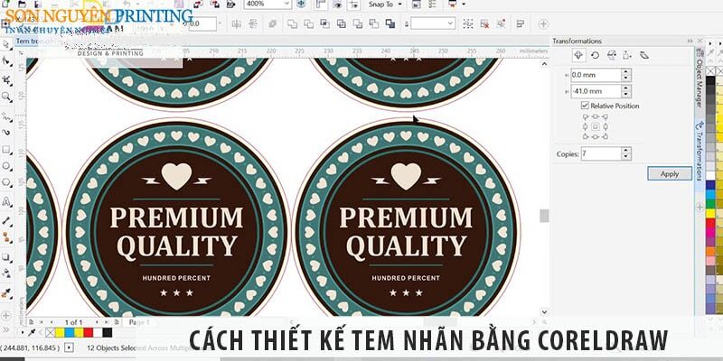
Task: Click the Front Minus Back icon
Action: (358, 23)
